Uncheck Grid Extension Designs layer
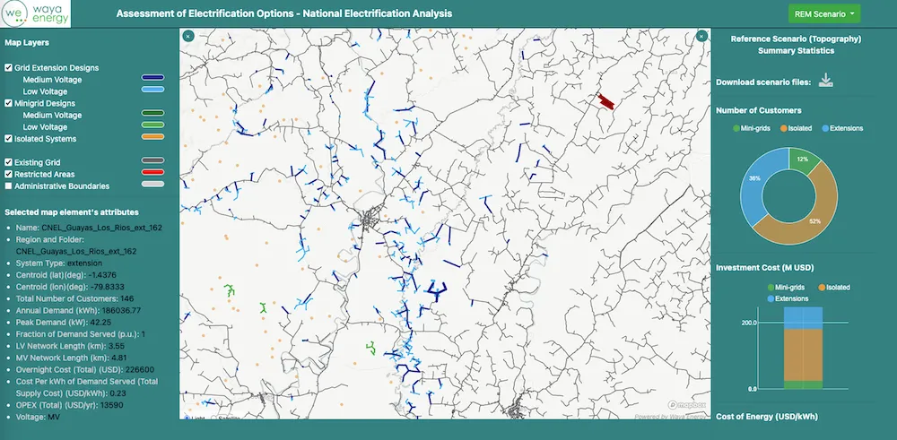 point(9,67)
